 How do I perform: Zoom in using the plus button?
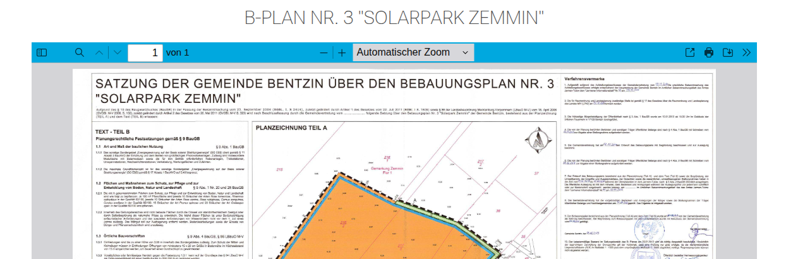pyautogui.click(x=342, y=52)
